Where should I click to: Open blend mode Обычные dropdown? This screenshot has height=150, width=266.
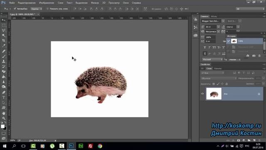219,78
